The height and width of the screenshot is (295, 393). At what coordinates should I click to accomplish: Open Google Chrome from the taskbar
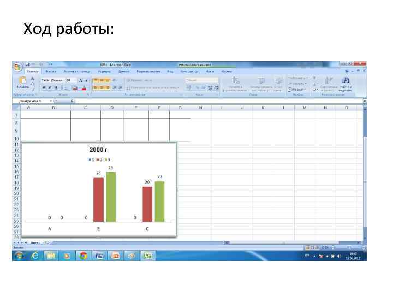(83, 256)
